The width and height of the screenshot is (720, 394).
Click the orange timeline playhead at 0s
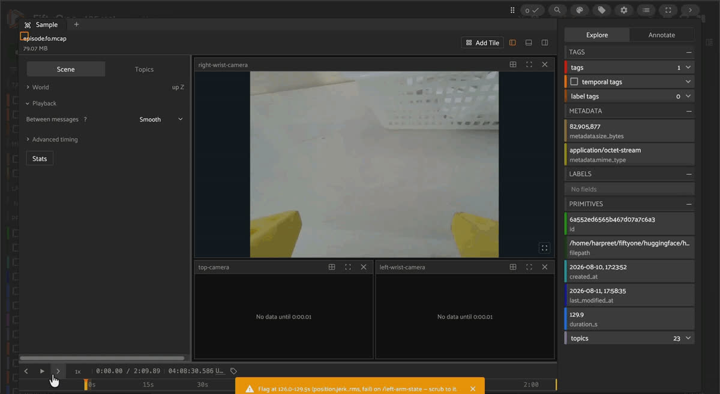coord(86,384)
